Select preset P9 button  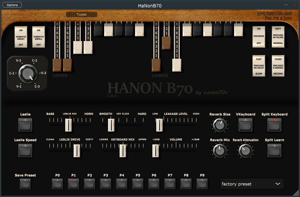coord(202,184)
